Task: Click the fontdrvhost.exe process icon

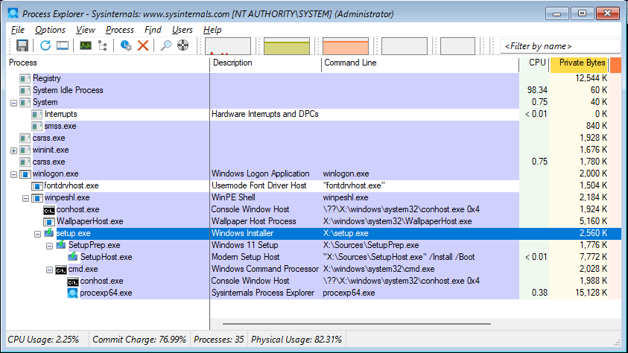Action: [x=37, y=185]
